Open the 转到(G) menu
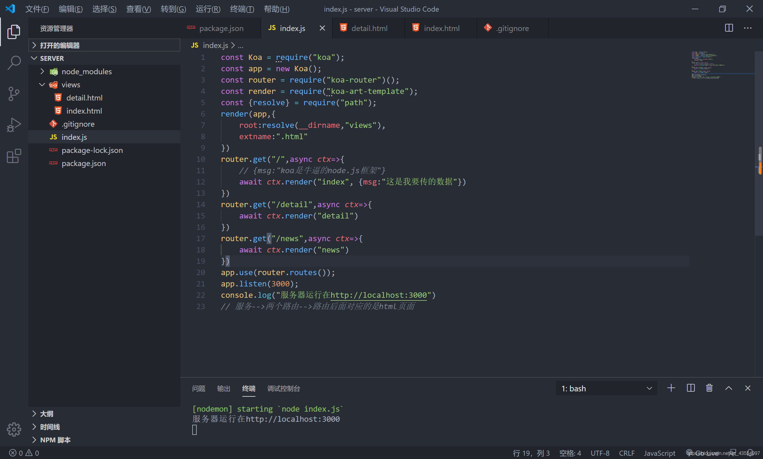The image size is (763, 459). 173,9
